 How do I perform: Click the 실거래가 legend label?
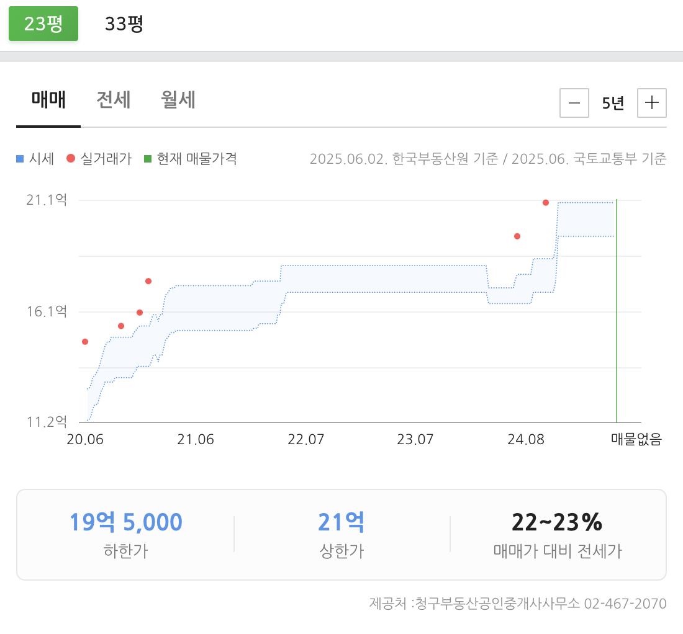point(106,159)
